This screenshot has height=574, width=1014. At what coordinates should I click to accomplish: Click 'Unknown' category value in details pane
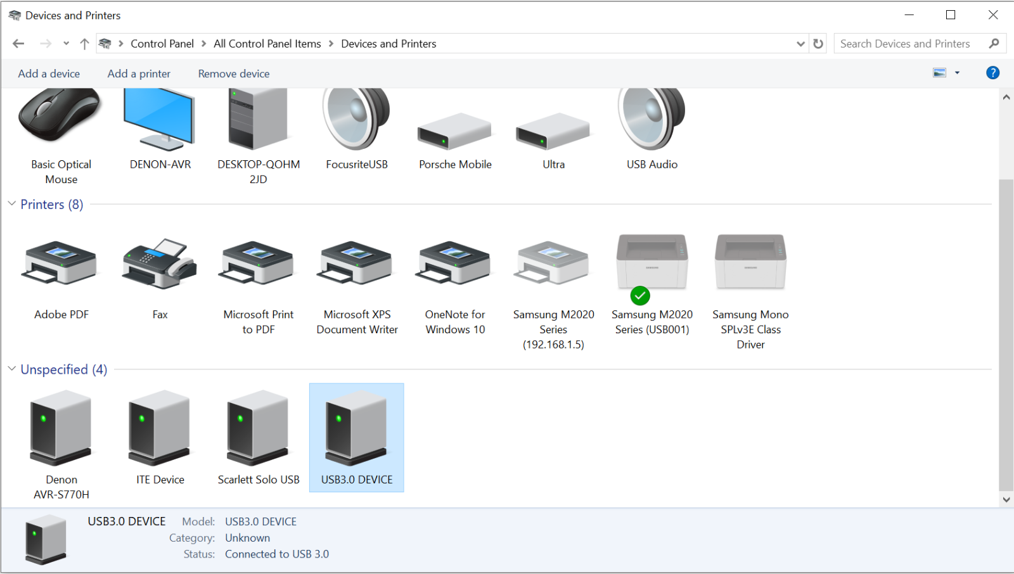pos(247,538)
